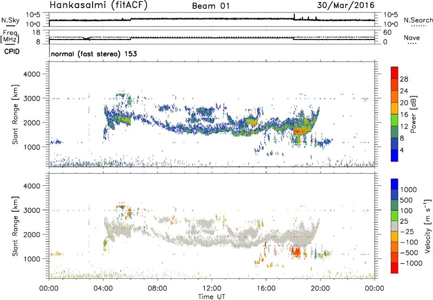Click the "Slant Range [km]" label of velocity panel

[15, 226]
